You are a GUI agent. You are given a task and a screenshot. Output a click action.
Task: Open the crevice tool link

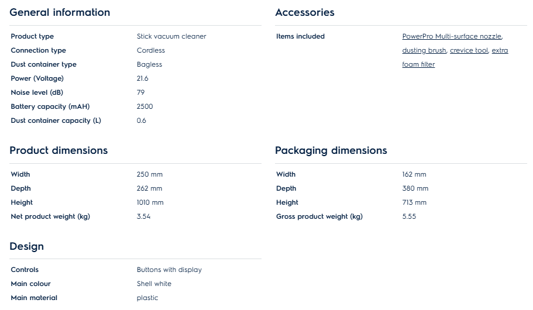tap(469, 50)
